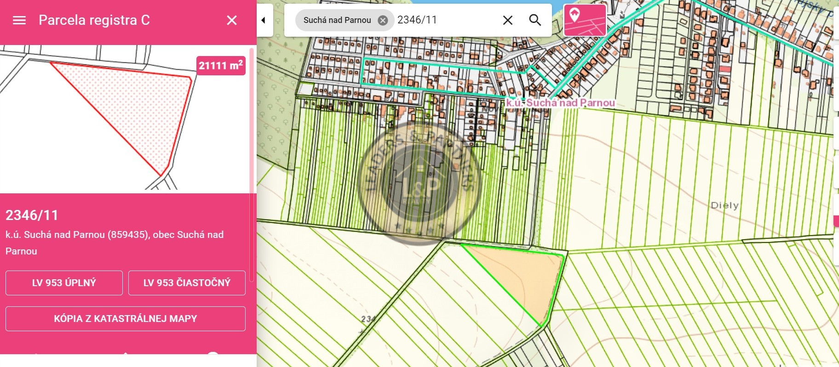Click the k.ú. Suchá nad Parnou map label
The width and height of the screenshot is (839, 367).
click(x=560, y=102)
